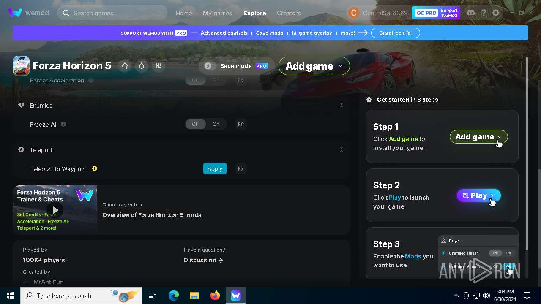Screen dimensions: 541x304
Task: Open the CentralSail6369 profile avatar
Action: (x=353, y=13)
